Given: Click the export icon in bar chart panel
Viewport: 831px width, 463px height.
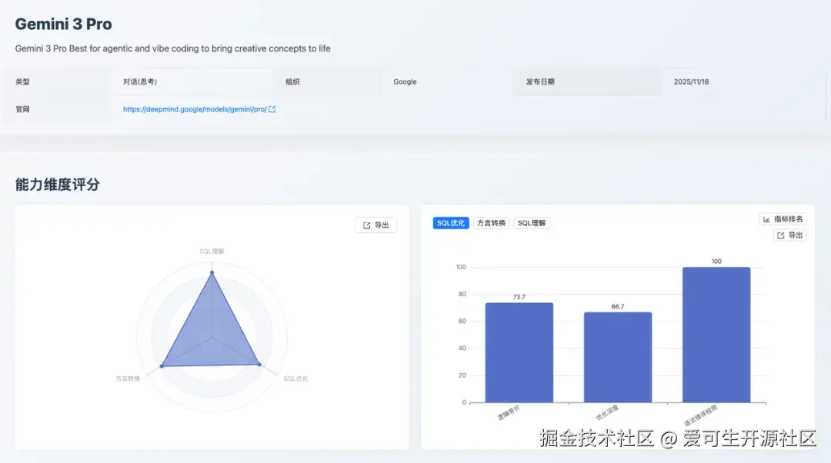Looking at the screenshot, I should tap(781, 235).
